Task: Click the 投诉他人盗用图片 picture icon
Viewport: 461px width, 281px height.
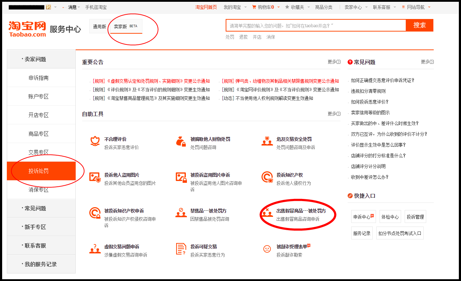Action: coord(95,177)
